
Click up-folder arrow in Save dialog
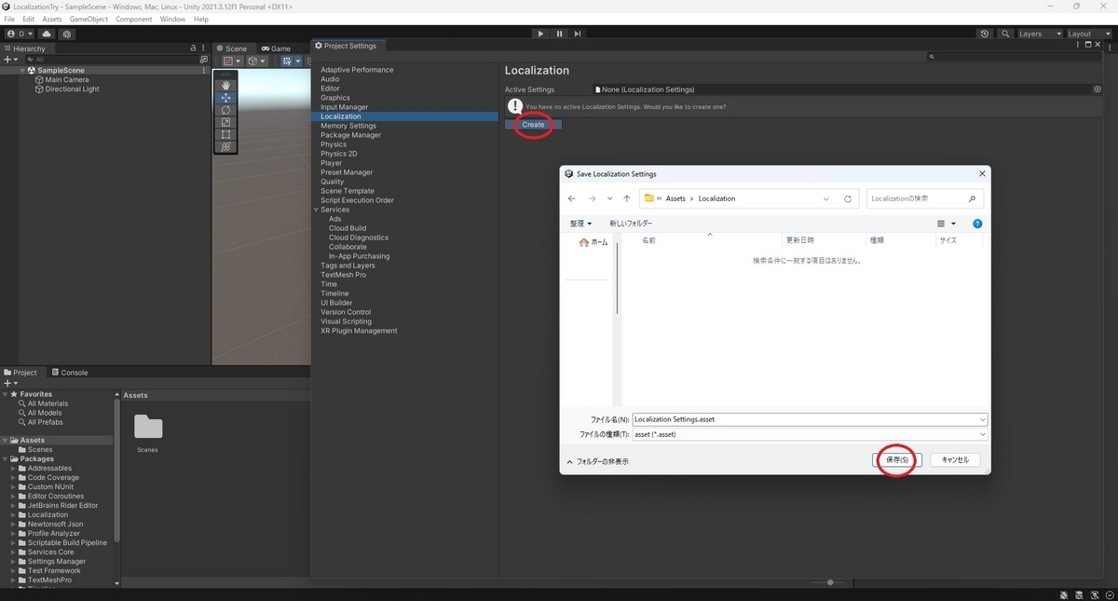(x=627, y=198)
